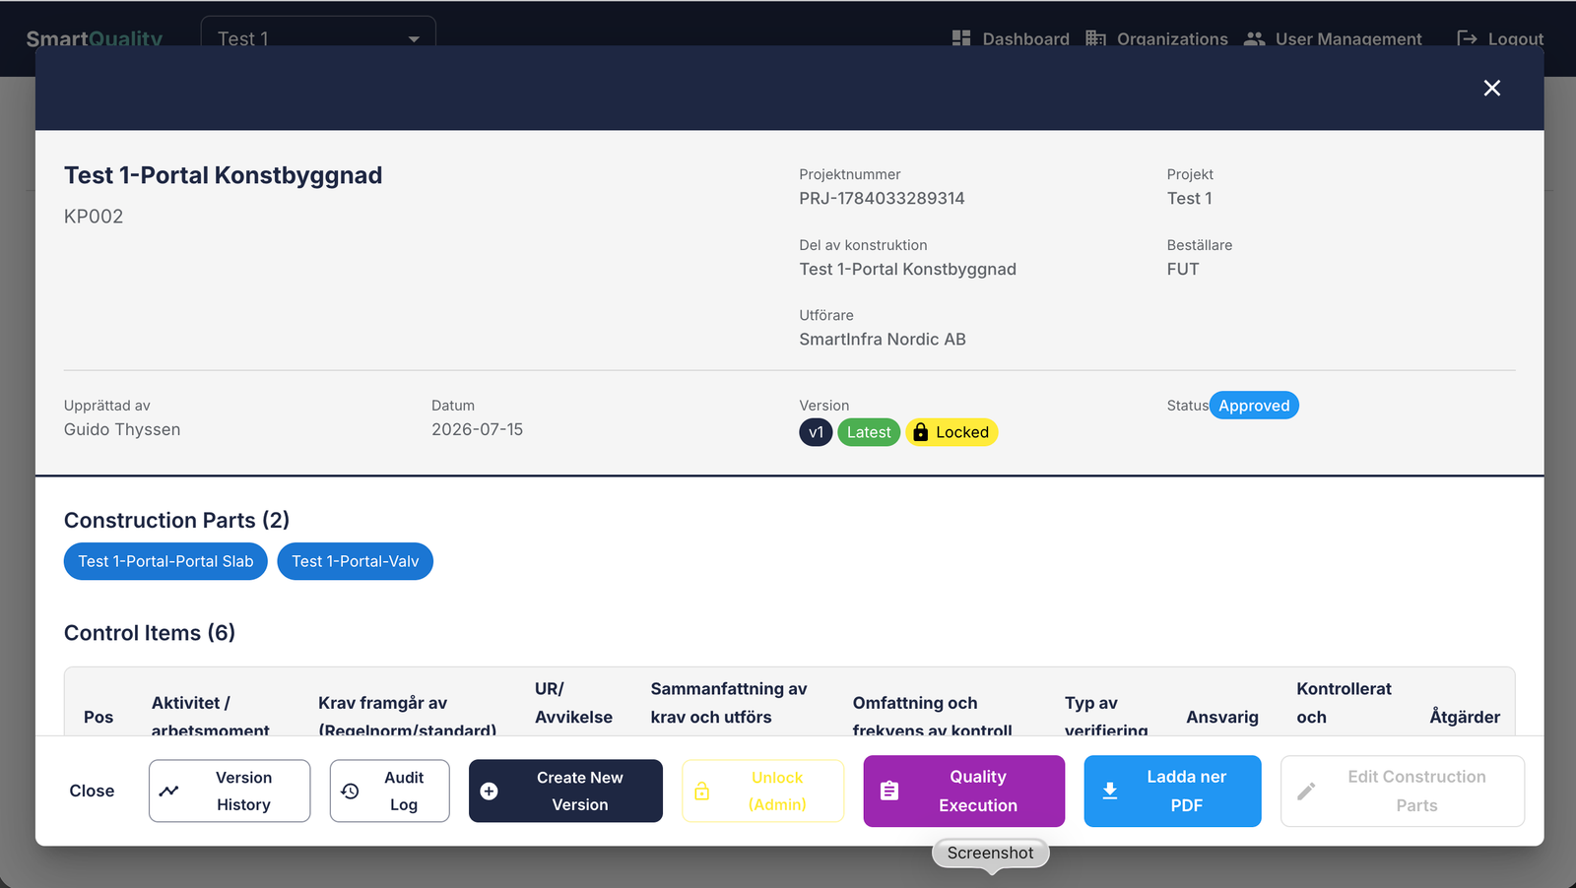
Task: Close the dialog with the X button
Action: point(1491,89)
